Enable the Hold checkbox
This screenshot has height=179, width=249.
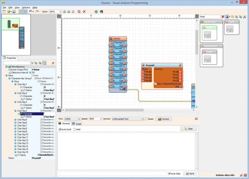tap(75, 129)
